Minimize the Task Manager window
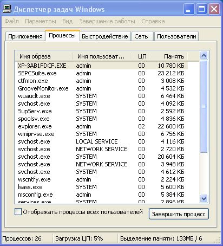 click(189, 9)
